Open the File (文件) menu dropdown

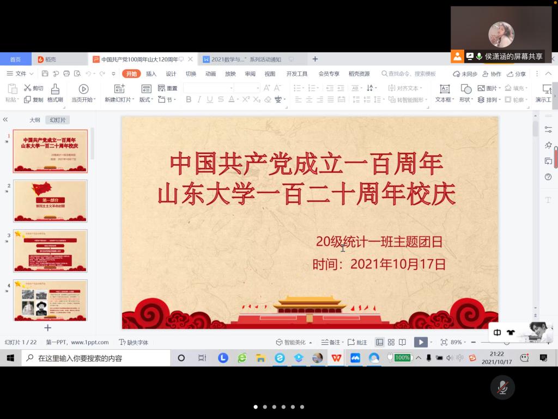[21, 74]
